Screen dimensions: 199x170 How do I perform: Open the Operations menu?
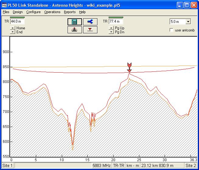[x=52, y=12]
